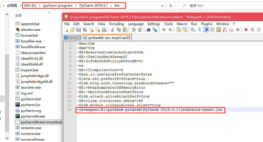Click the Synchronize Vertical Scrolling icon
Image resolution: width=263 pixels, height=142 pixels.
point(178,30)
